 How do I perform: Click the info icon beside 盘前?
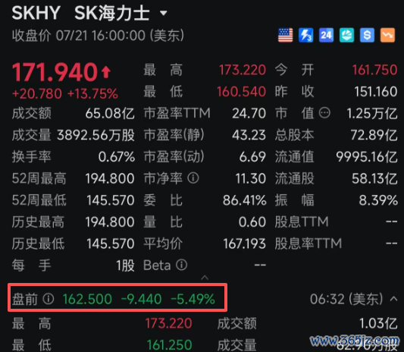tap(49, 299)
